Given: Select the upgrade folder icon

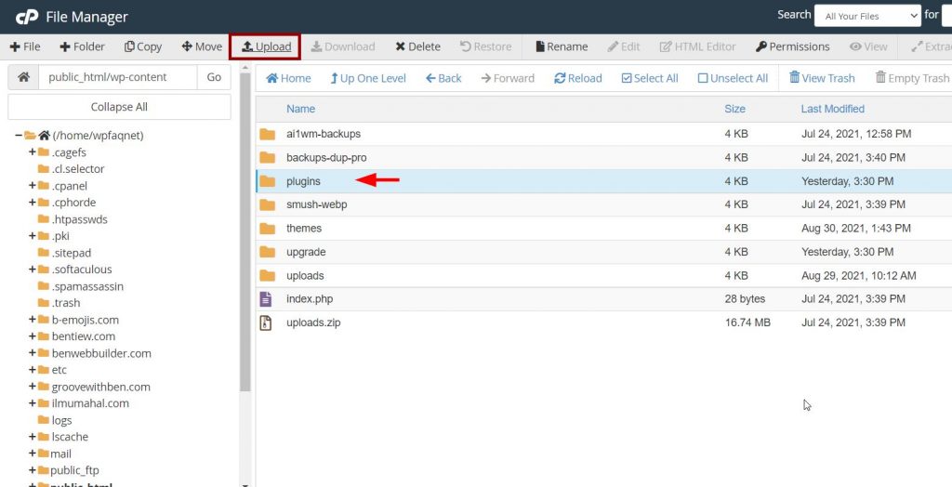Looking at the screenshot, I should pyautogui.click(x=267, y=252).
